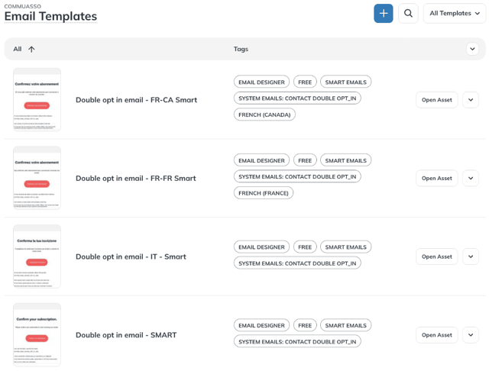This screenshot has width=489, height=371.
Task: Open Asset for FR-CA Smart template
Action: 436,100
